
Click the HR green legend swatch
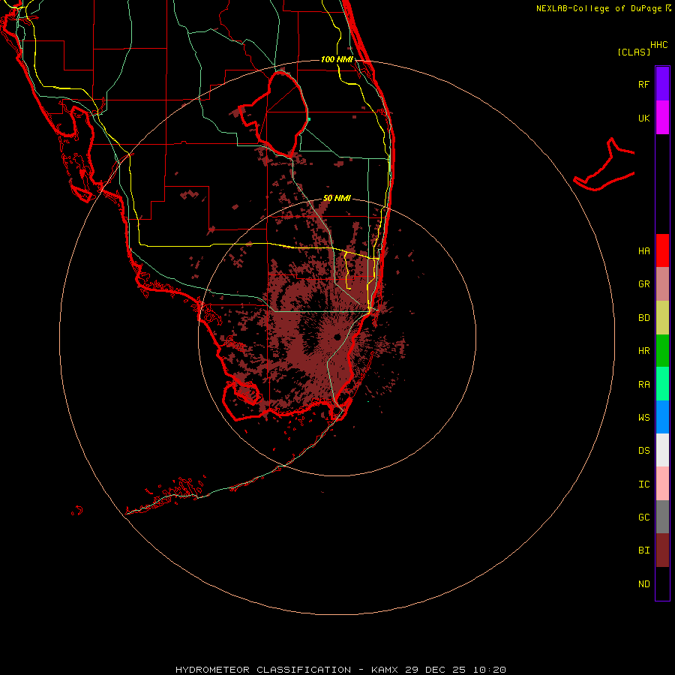point(662,350)
